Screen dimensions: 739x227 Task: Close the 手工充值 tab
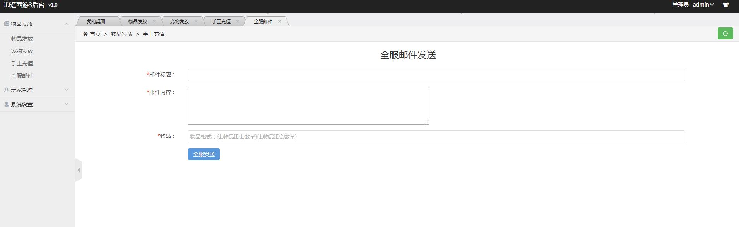[x=238, y=21]
